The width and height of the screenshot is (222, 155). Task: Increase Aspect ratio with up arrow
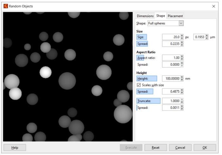pos(182,57)
